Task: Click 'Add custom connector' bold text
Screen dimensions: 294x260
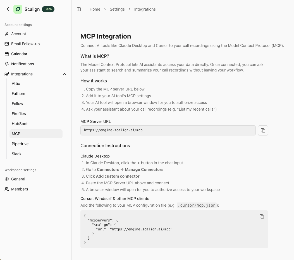Action: pyautogui.click(x=118, y=176)
